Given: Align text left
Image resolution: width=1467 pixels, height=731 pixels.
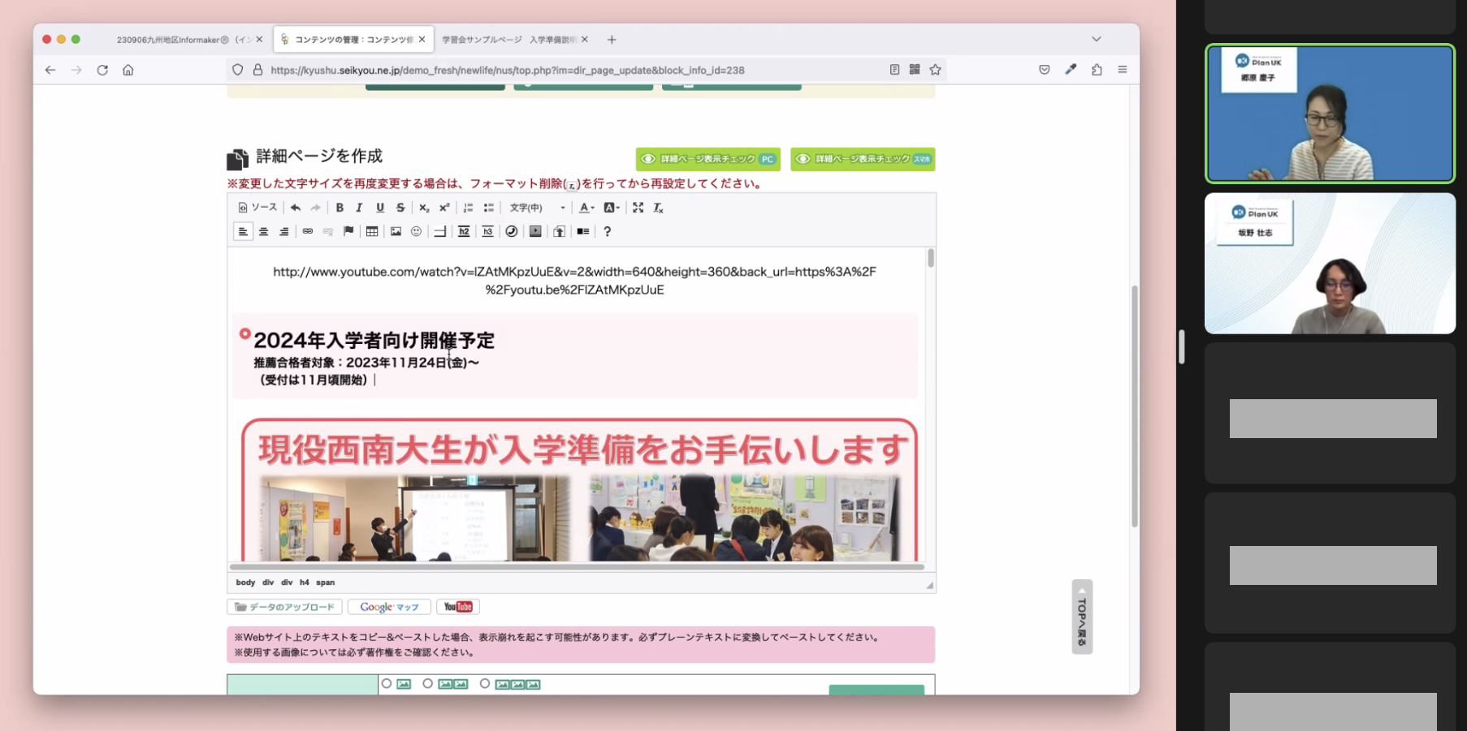Looking at the screenshot, I should click(x=243, y=231).
